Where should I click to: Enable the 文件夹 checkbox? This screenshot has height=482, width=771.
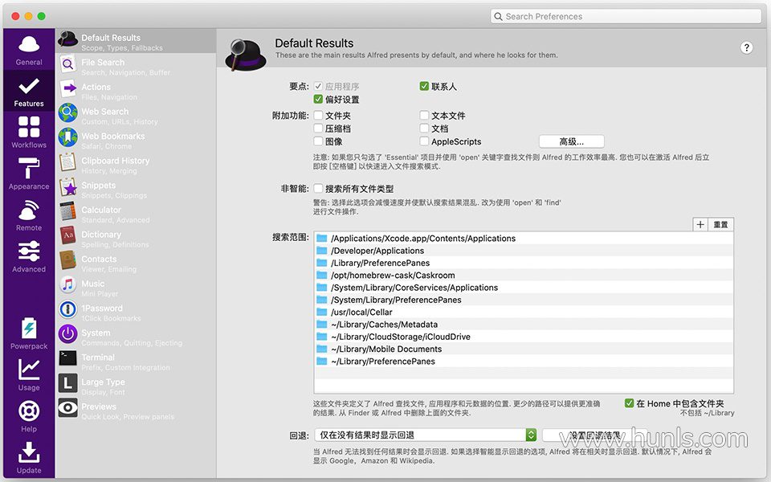point(319,116)
